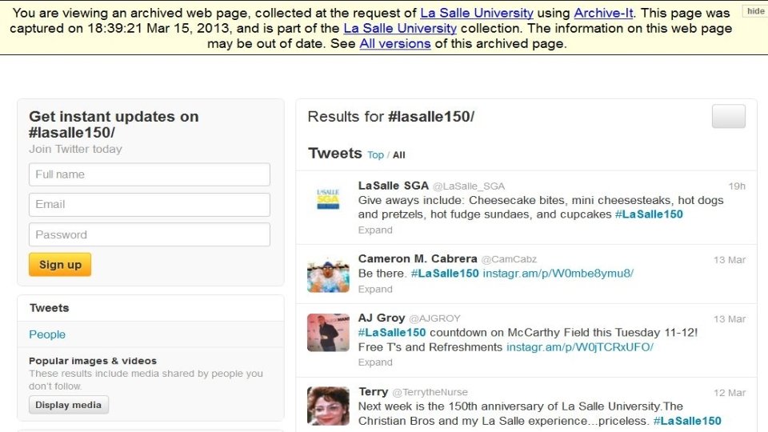Open the 19h timestamp link
This screenshot has height=432, width=768.
(x=737, y=186)
